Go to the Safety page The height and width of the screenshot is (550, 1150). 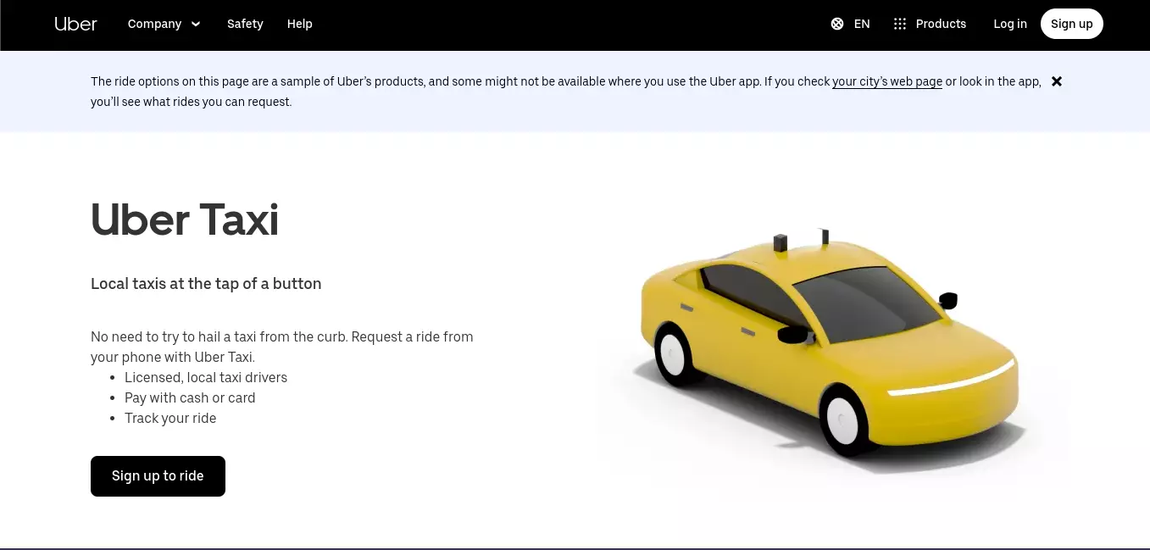pos(245,24)
